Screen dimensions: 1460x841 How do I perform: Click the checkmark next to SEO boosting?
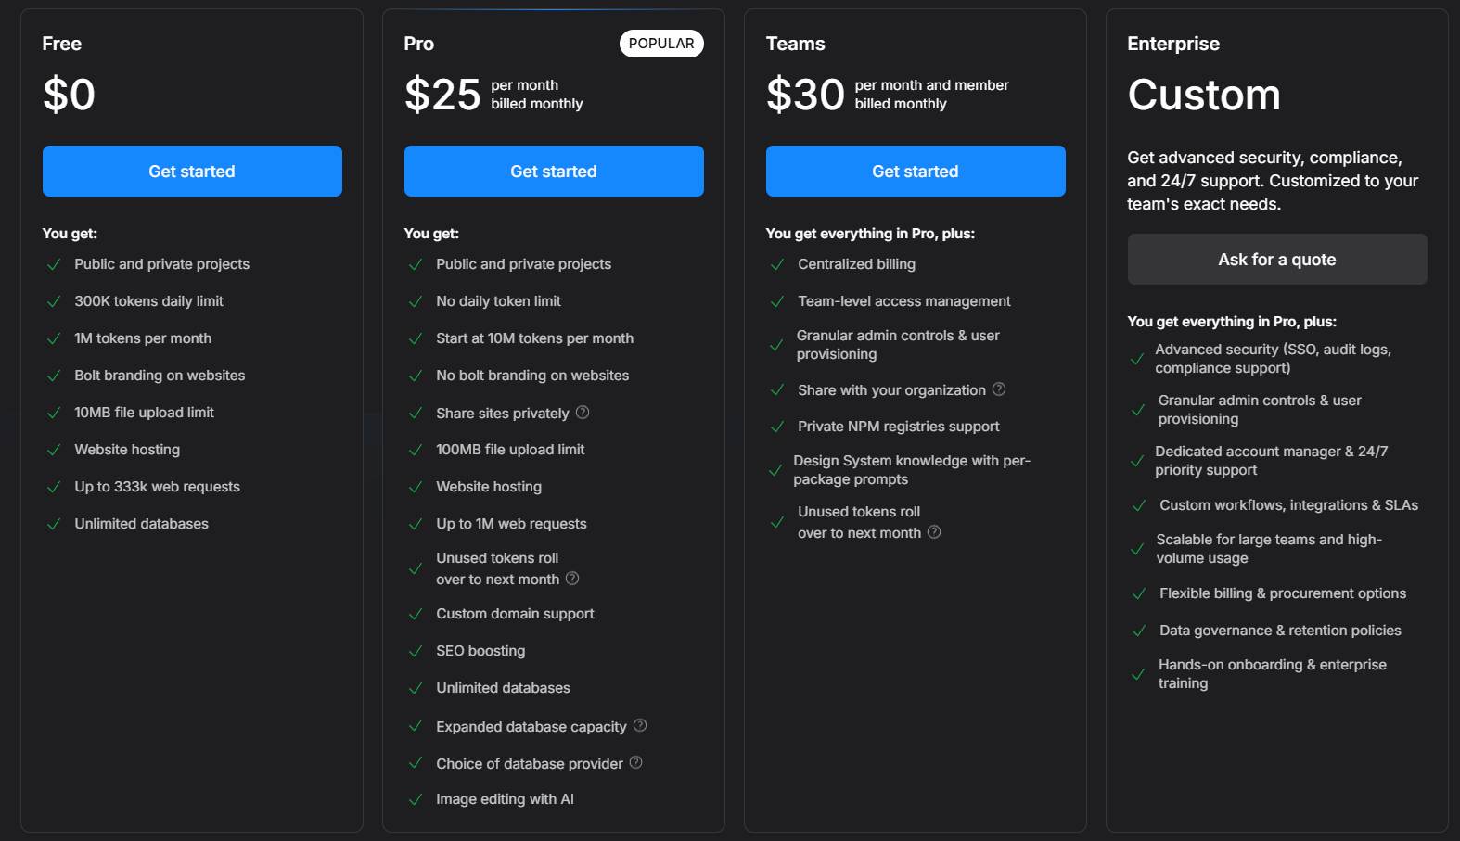click(415, 650)
